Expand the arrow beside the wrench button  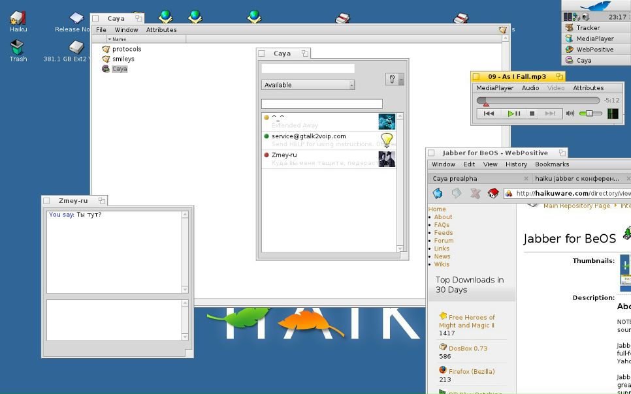coord(401,80)
